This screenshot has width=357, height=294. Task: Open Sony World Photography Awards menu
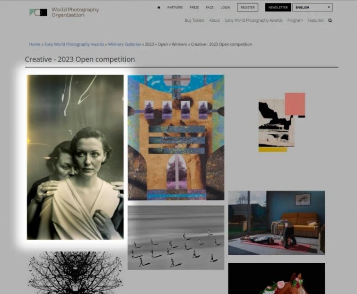[x=253, y=20]
